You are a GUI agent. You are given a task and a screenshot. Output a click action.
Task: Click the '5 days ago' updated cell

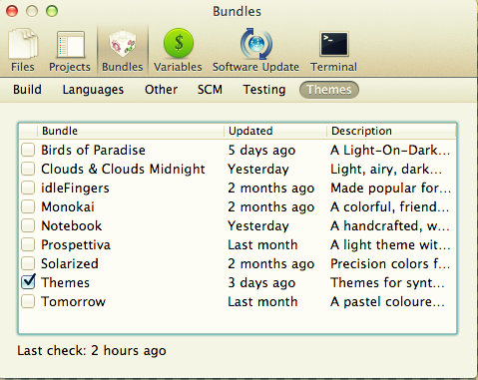[261, 150]
